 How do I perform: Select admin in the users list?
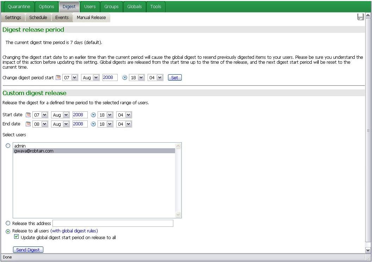pos(94,146)
